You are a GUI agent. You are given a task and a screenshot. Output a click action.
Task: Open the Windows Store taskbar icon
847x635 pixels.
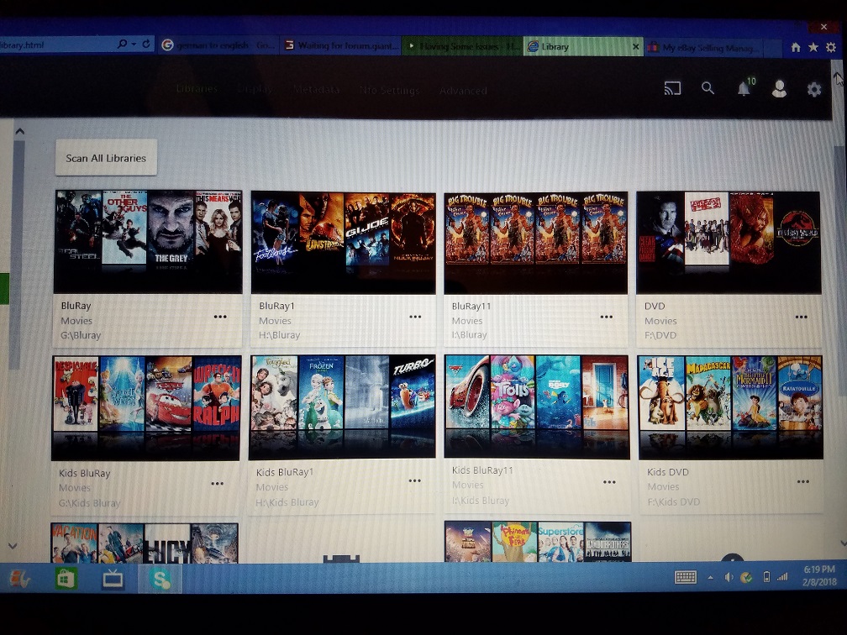click(x=66, y=580)
